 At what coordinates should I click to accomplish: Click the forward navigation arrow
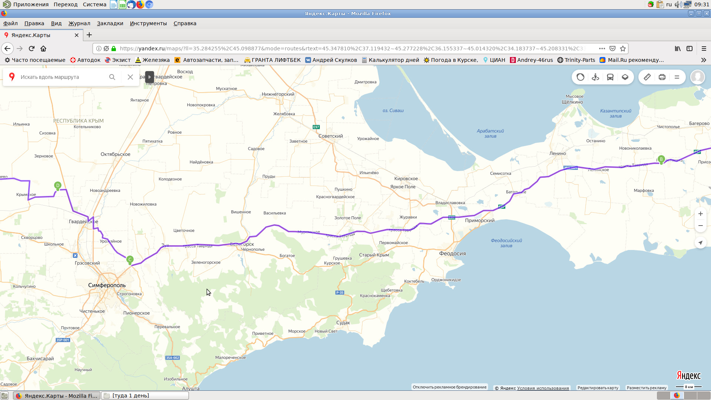(x=20, y=49)
